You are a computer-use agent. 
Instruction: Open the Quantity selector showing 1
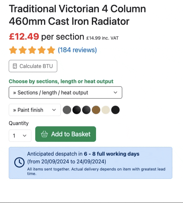20,136
